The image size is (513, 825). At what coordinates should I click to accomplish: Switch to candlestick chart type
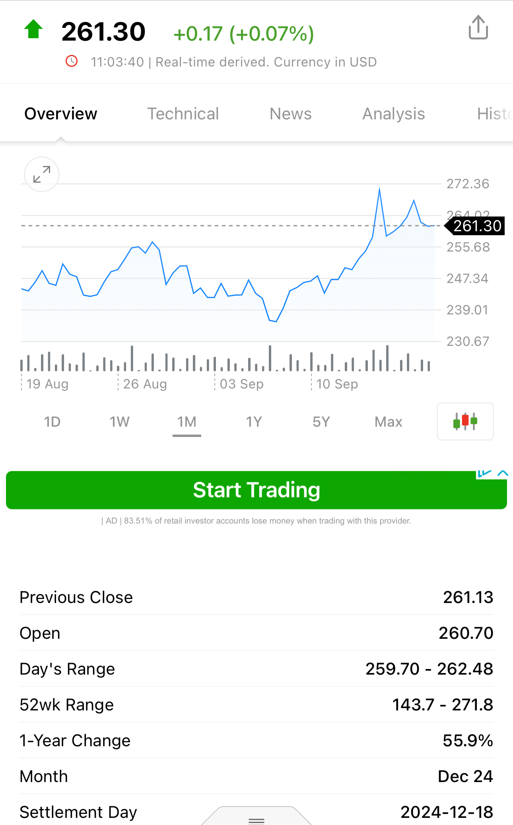(x=465, y=421)
